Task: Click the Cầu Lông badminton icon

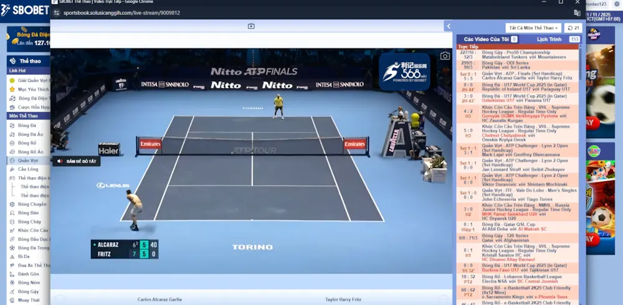Action: (12, 169)
